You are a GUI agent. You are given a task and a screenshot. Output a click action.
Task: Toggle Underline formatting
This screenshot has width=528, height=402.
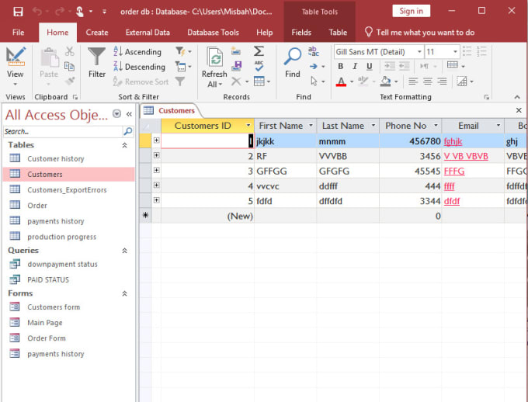pyautogui.click(x=370, y=66)
